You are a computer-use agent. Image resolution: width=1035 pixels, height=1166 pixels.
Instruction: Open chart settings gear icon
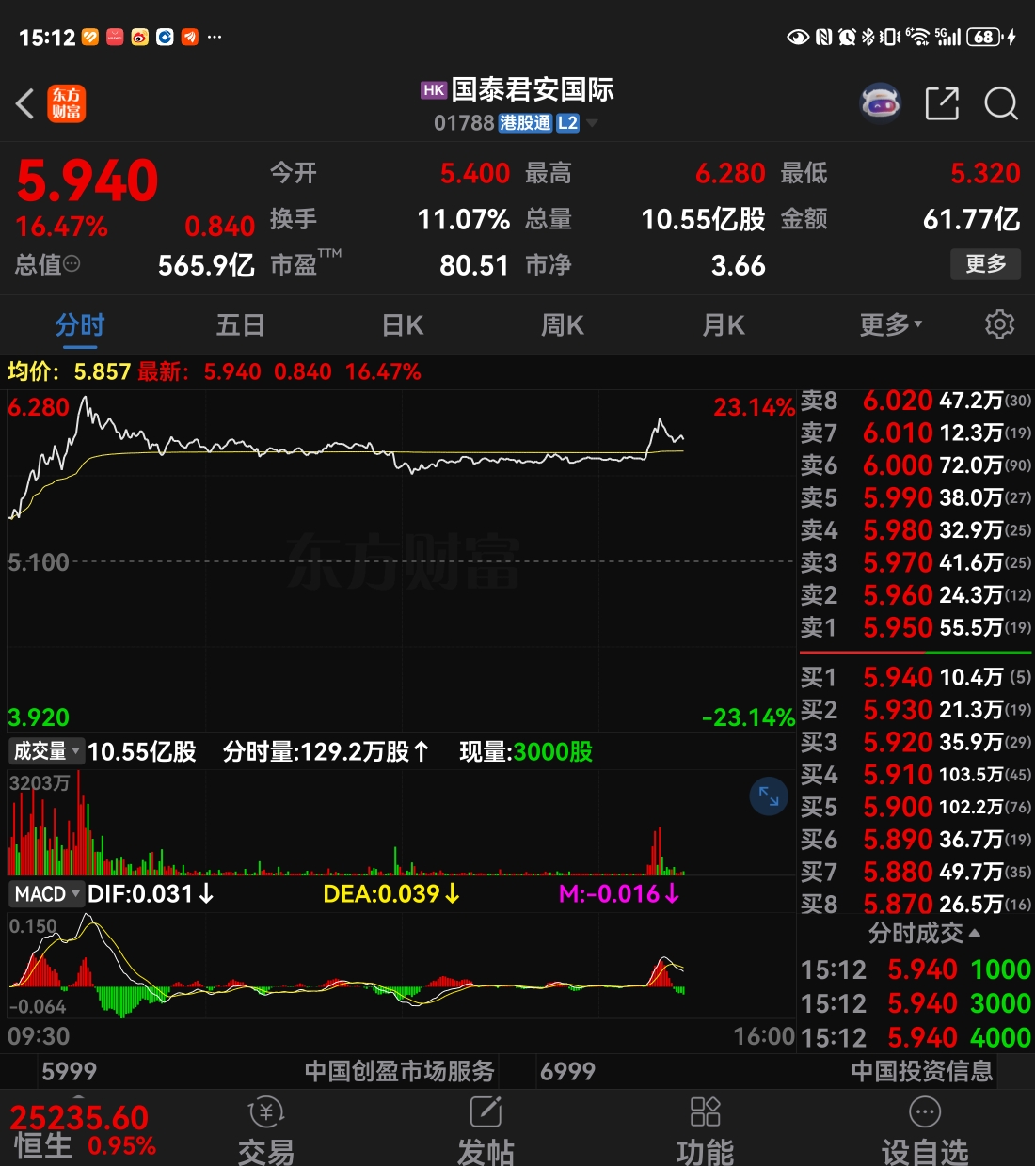point(999,324)
